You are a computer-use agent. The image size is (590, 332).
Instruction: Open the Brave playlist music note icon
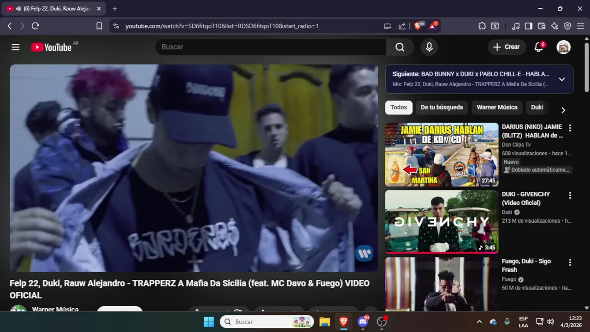click(x=516, y=26)
